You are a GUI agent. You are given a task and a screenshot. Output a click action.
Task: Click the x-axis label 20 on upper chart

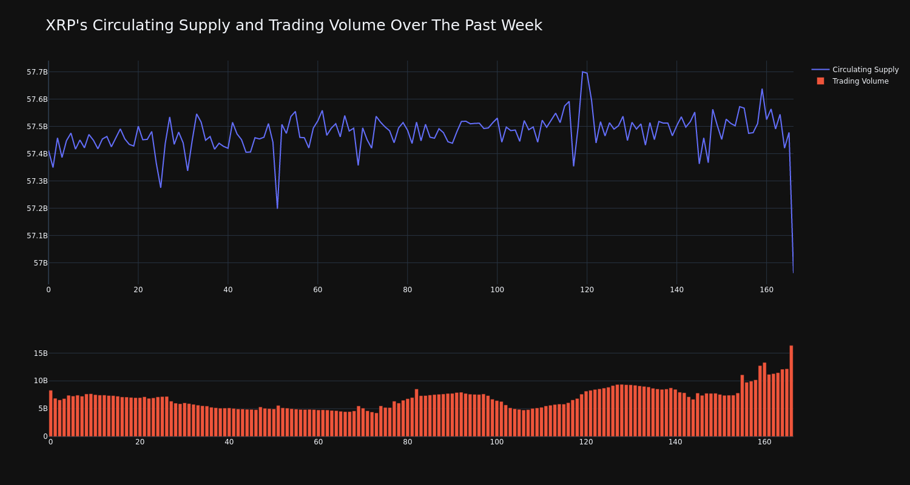pos(138,290)
